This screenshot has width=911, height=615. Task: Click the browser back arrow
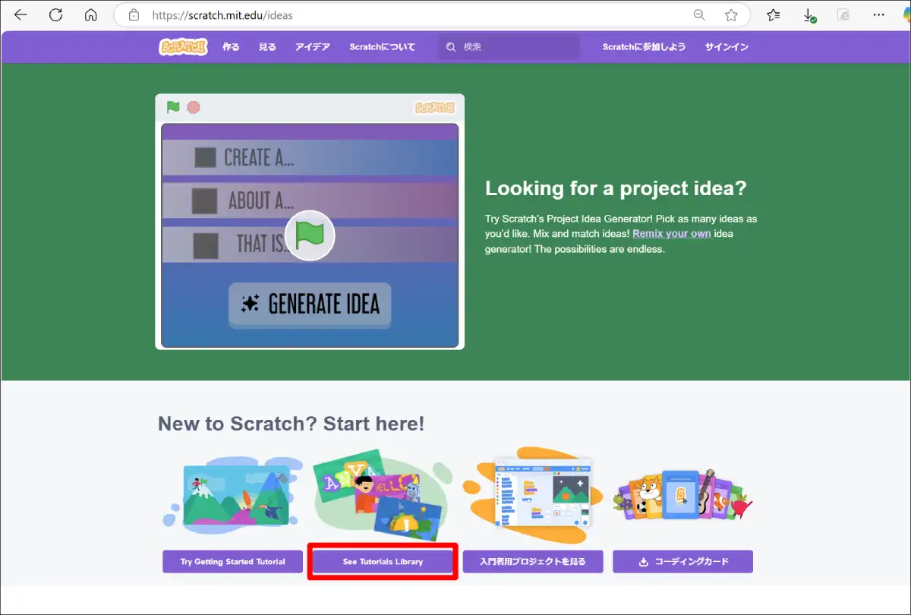click(x=20, y=15)
